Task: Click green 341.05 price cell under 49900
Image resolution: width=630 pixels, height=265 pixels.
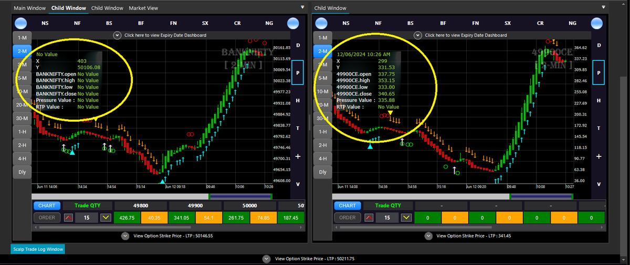Action: [x=182, y=217]
